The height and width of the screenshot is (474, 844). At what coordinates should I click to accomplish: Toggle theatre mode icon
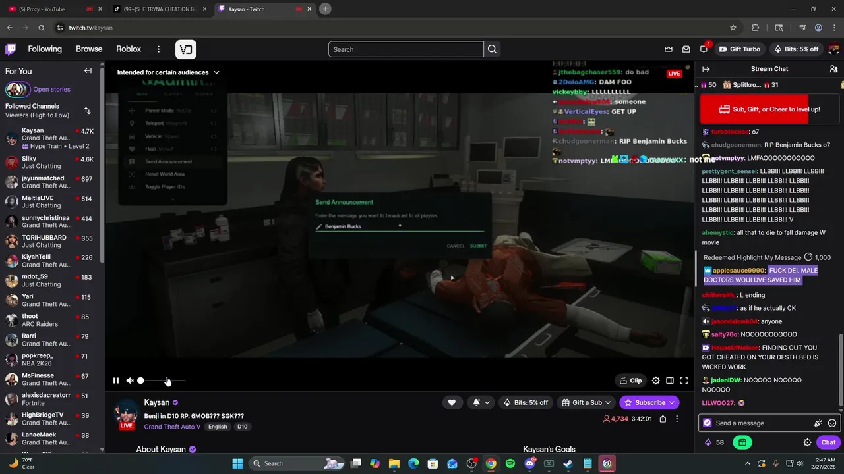tap(670, 381)
